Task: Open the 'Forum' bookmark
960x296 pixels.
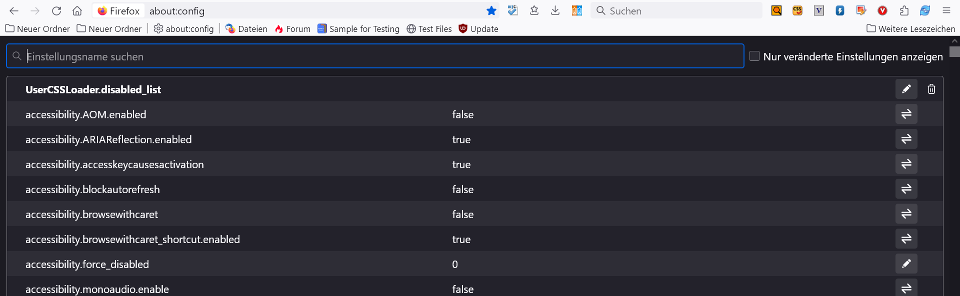Action: pos(292,29)
